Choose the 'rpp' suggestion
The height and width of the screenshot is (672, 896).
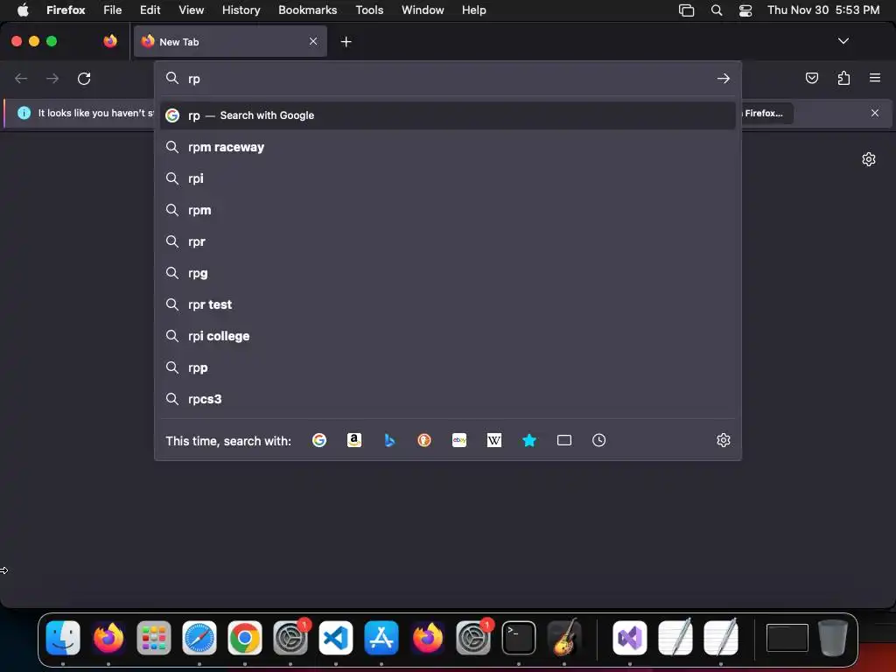click(x=447, y=367)
